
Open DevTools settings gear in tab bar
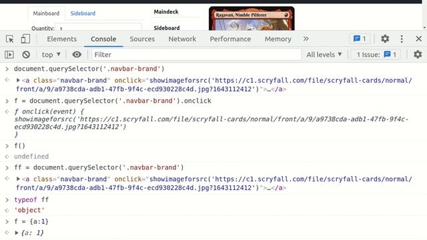[x=385, y=39]
